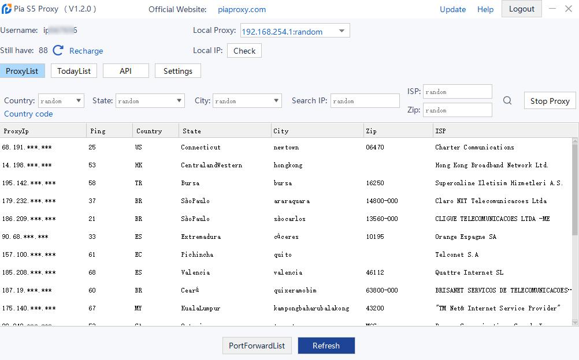Open the Local Proxy dropdown
Screen dimensions: 579x360
point(342,31)
